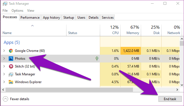Click the Apps (5) group heading
Image resolution: width=184 pixels, height=106 pixels.
tap(12, 42)
